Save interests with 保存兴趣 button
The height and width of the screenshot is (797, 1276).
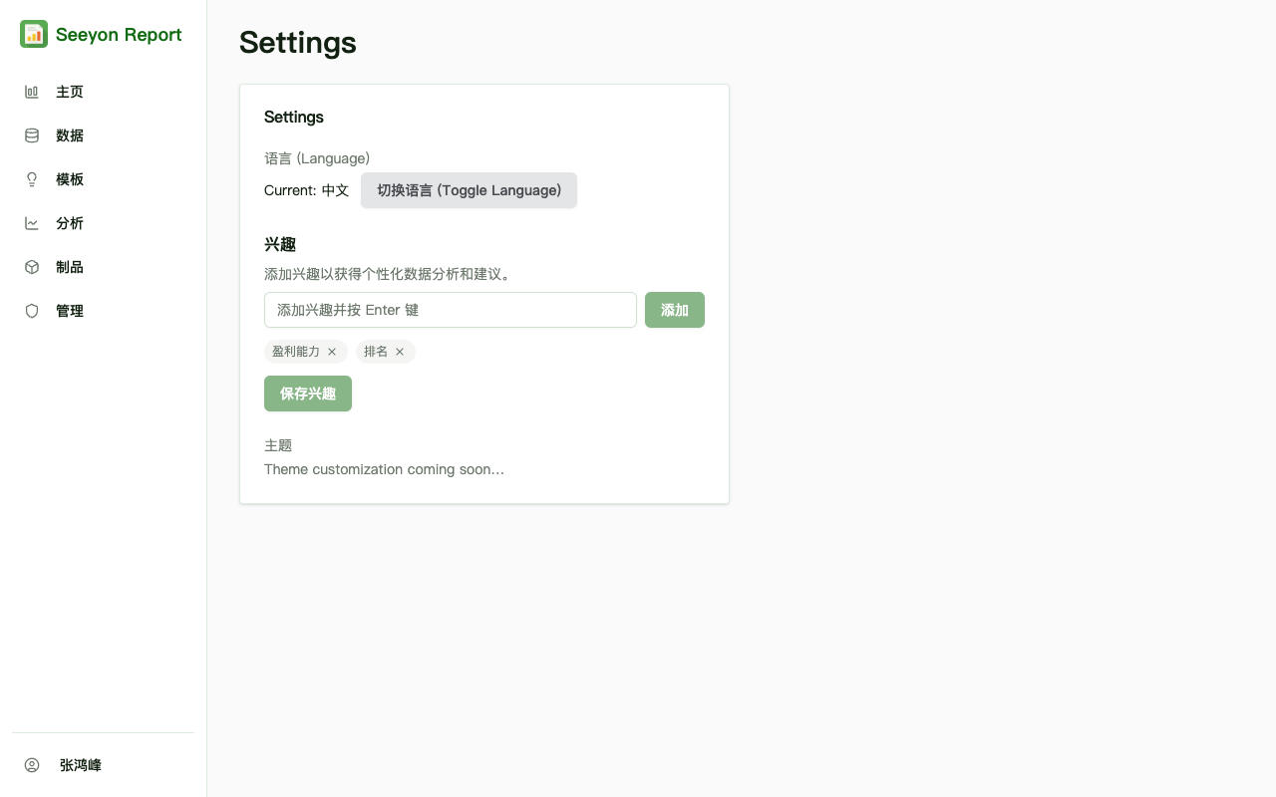308,394
